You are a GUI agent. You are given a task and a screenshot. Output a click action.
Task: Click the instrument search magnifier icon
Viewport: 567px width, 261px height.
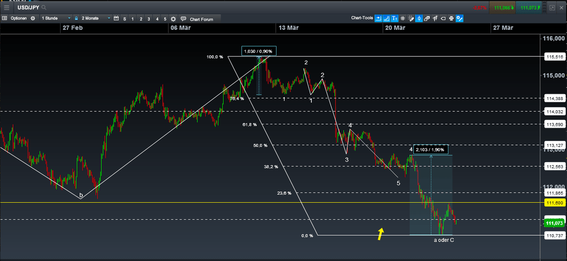coord(44,7)
